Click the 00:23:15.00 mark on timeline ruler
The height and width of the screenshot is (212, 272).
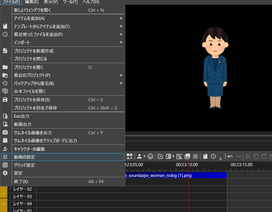click(x=241, y=165)
